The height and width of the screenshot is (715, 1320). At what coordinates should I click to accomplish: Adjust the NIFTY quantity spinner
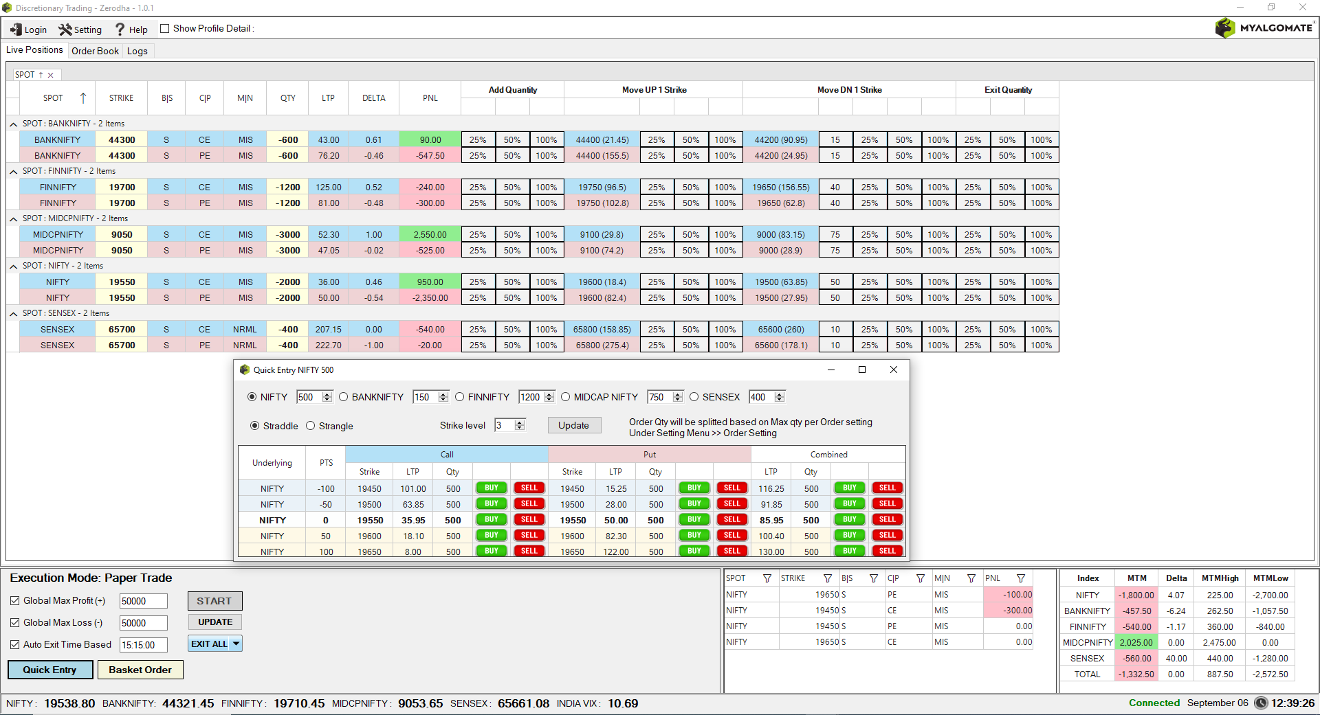[327, 397]
